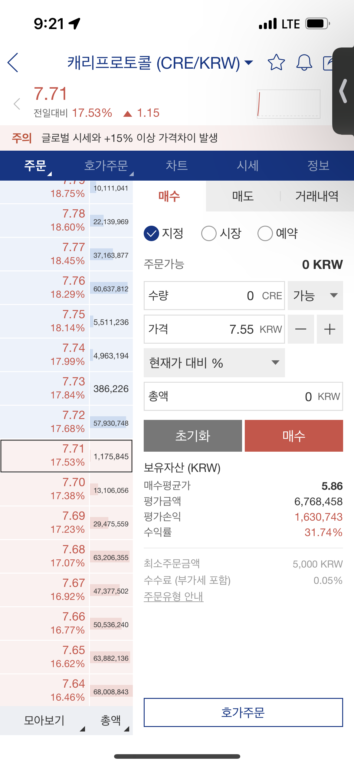The height and width of the screenshot is (766, 354).
Task: Switch to the 매도 sell tab
Action: click(x=243, y=196)
